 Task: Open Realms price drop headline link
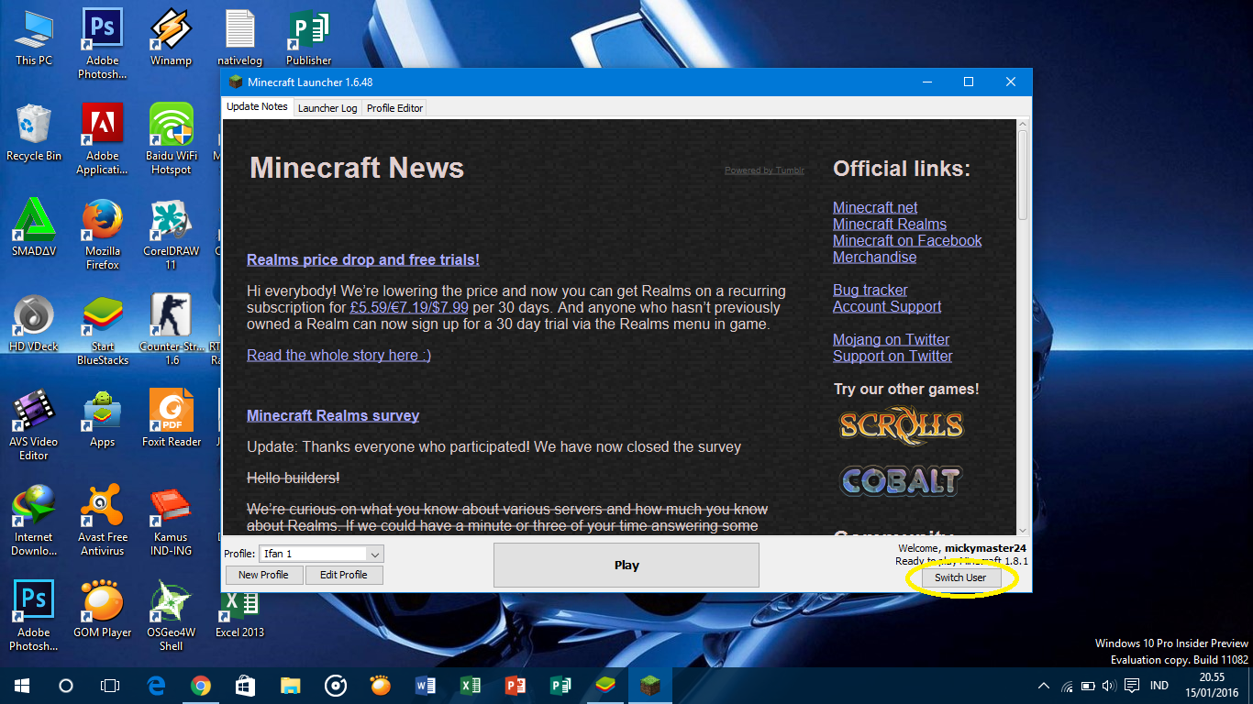tap(363, 260)
